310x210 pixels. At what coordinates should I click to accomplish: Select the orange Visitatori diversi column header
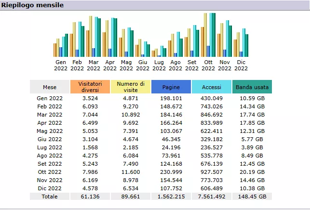pos(90,87)
